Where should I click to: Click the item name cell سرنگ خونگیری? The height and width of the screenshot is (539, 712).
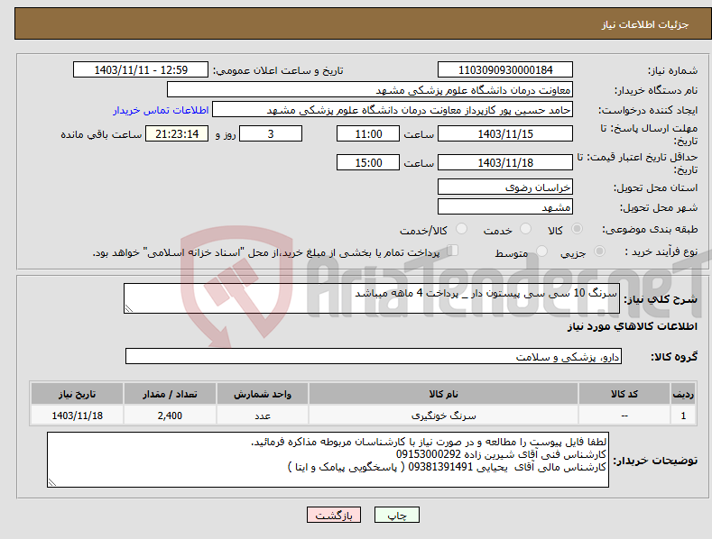(443, 416)
